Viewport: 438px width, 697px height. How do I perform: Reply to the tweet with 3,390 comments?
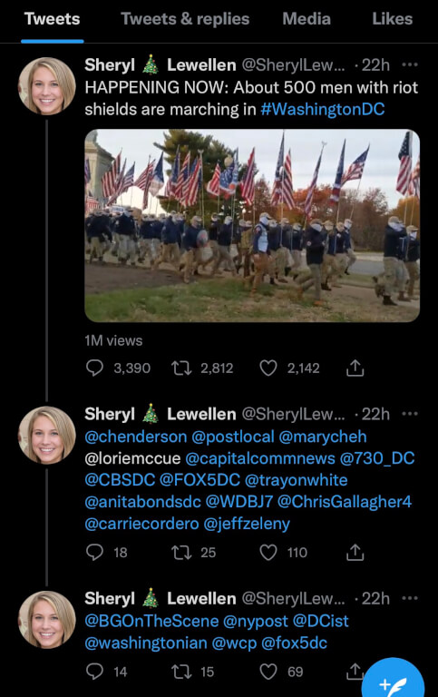94,368
